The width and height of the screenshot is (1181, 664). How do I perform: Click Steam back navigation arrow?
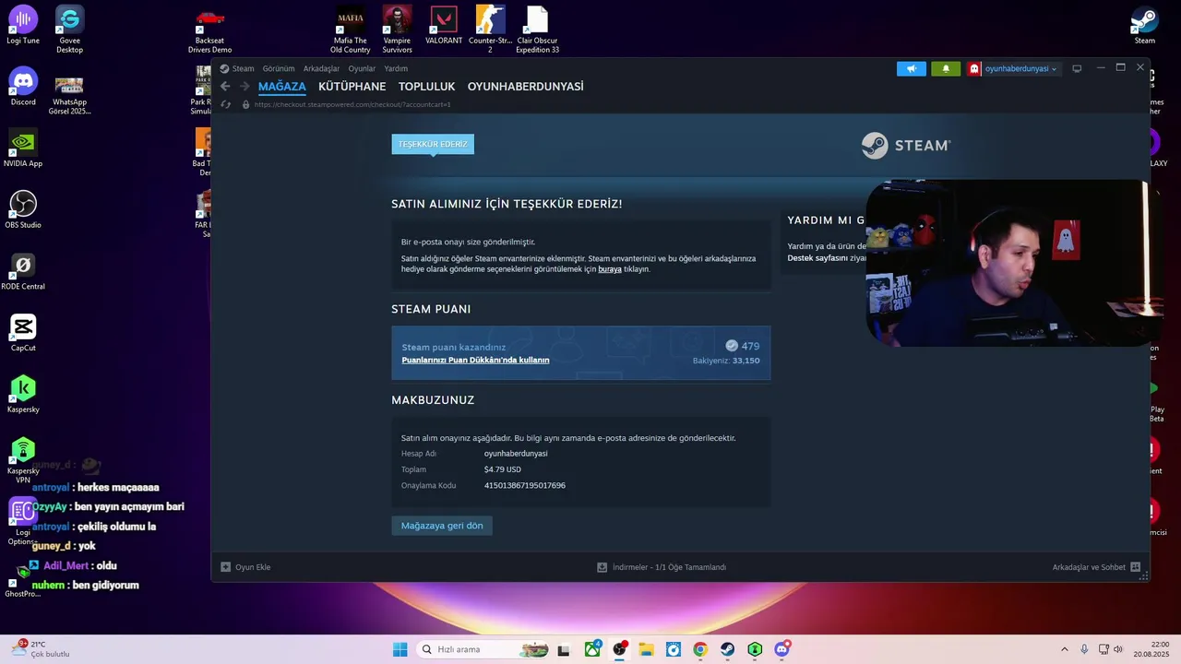coord(225,87)
